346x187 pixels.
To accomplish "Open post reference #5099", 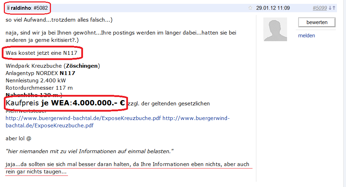I will point(320,8).
